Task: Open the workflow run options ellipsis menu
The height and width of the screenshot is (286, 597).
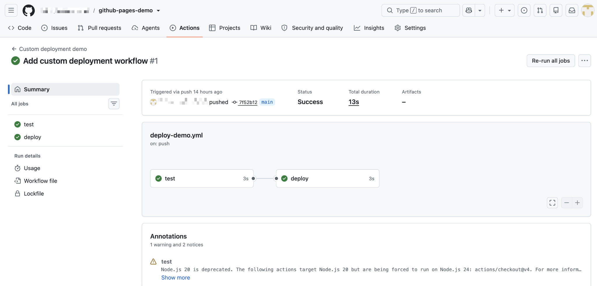Action: click(584, 61)
